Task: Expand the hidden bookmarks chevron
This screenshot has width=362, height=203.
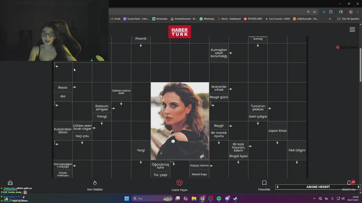Action: [330, 19]
